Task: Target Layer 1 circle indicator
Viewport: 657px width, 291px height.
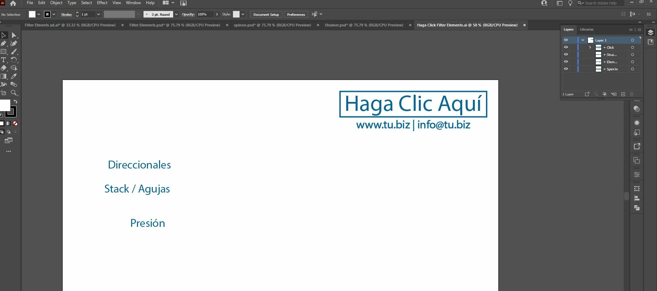Action: click(633, 40)
